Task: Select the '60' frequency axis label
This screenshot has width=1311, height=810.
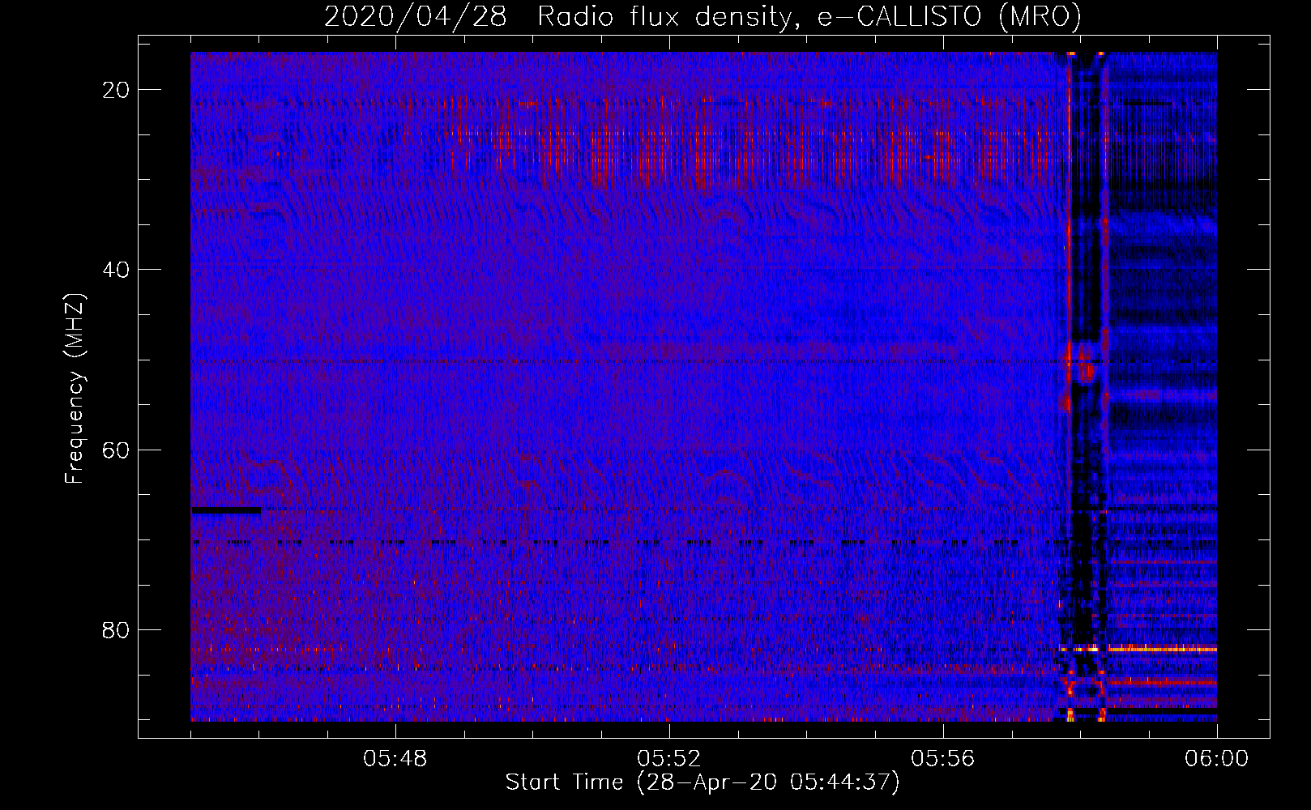Action: tap(117, 450)
